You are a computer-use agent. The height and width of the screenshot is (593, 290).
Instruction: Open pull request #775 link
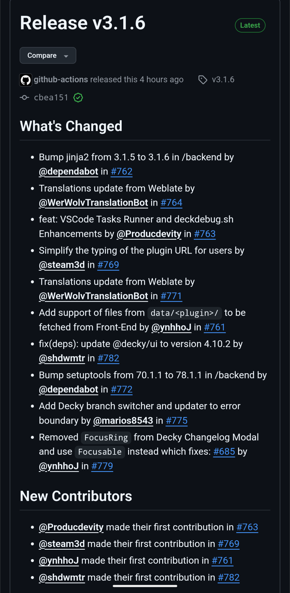pos(177,420)
